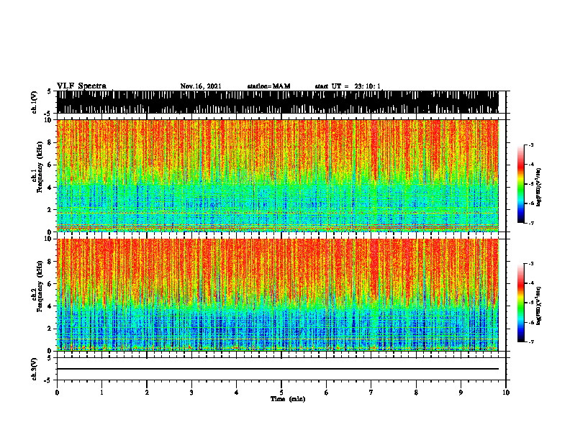Click the ch.2 colorbar gradient strip
The height and width of the screenshot is (440, 570).
point(520,303)
